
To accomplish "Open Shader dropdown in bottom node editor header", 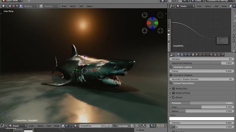I will coord(18,126).
